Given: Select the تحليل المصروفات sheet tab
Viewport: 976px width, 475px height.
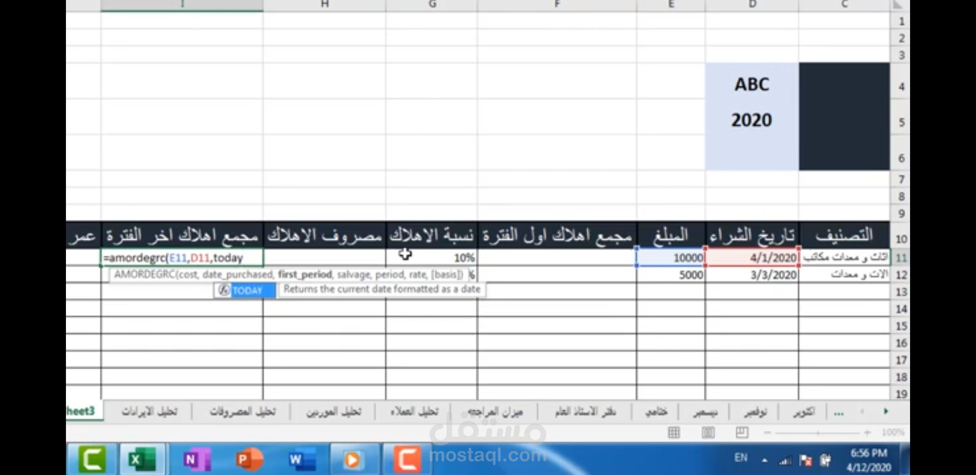Looking at the screenshot, I should (x=242, y=412).
